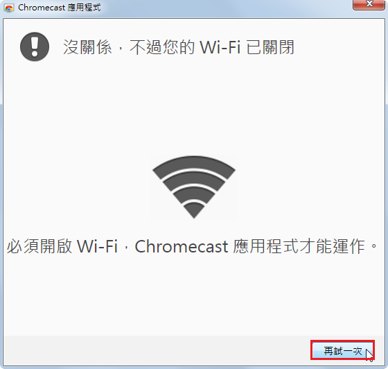The height and width of the screenshot is (369, 388).
Task: Click the heading 沒關係，不過您的 Wi-Fi 已關閉
Action: coord(179,47)
